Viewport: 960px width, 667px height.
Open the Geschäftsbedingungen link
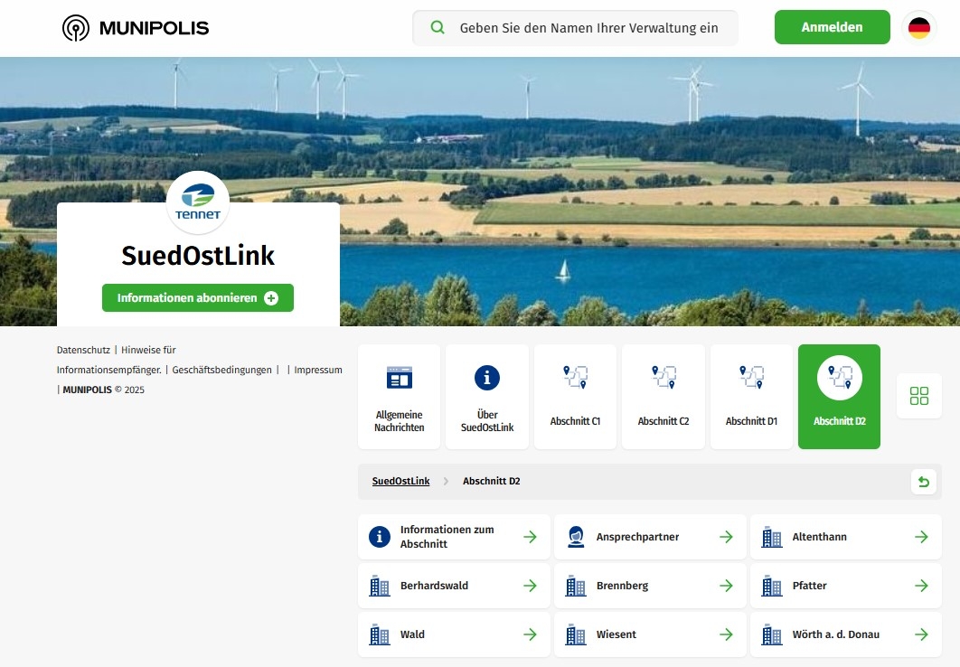[221, 370]
